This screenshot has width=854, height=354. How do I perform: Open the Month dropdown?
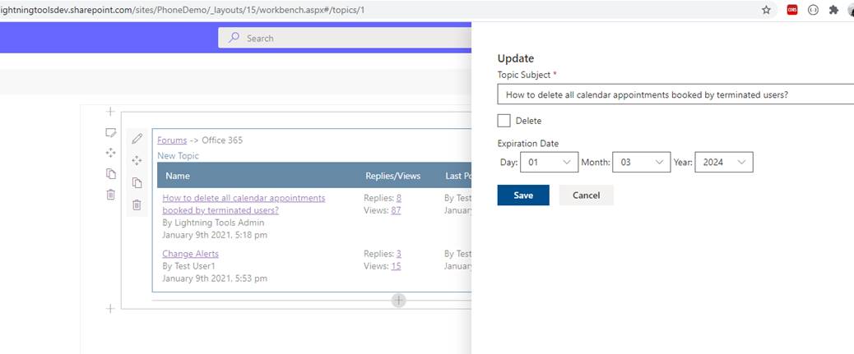(642, 163)
